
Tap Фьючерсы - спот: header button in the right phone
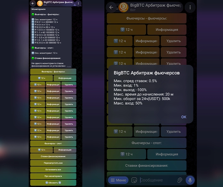(x=147, y=143)
